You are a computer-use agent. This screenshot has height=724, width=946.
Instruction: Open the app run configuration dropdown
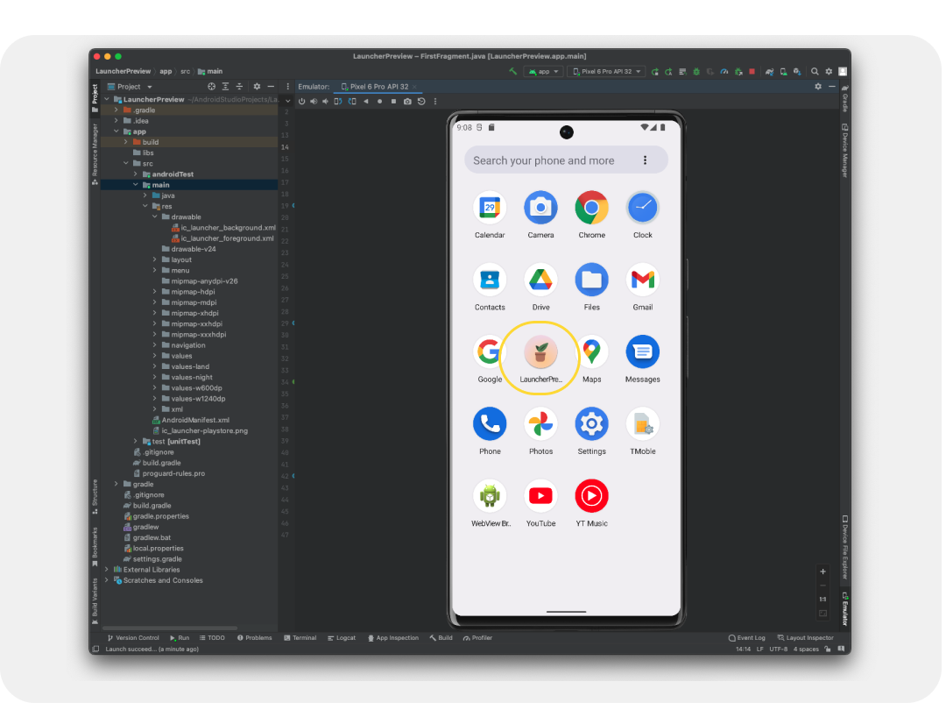coord(543,71)
